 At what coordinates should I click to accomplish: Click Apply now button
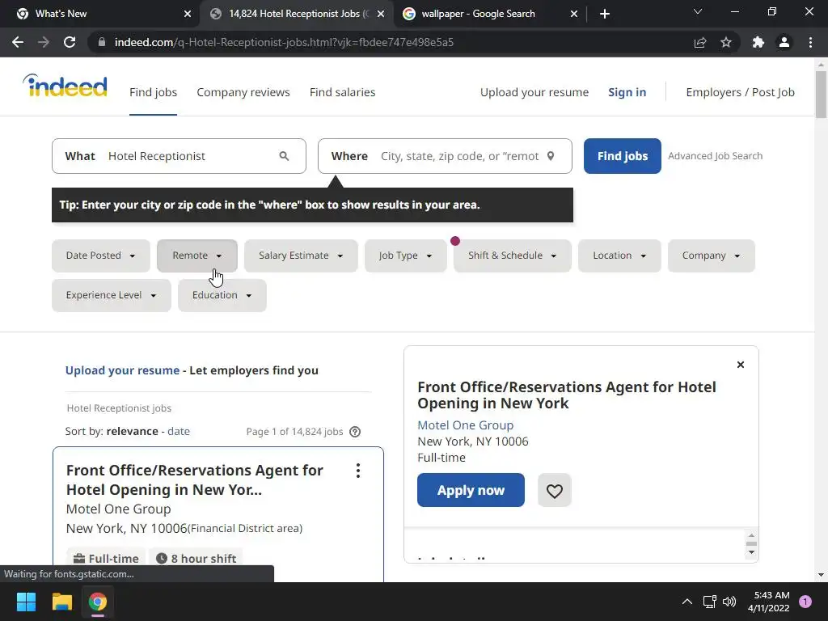tap(471, 490)
